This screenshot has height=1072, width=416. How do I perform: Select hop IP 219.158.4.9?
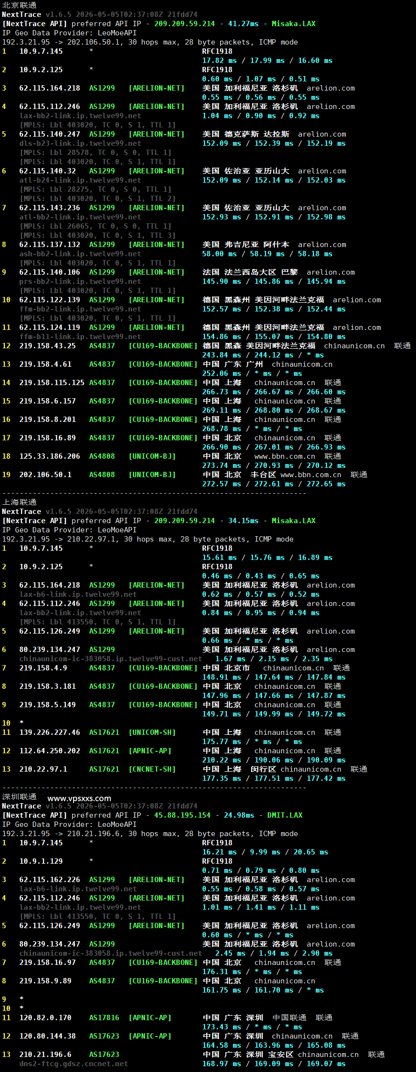point(43,668)
